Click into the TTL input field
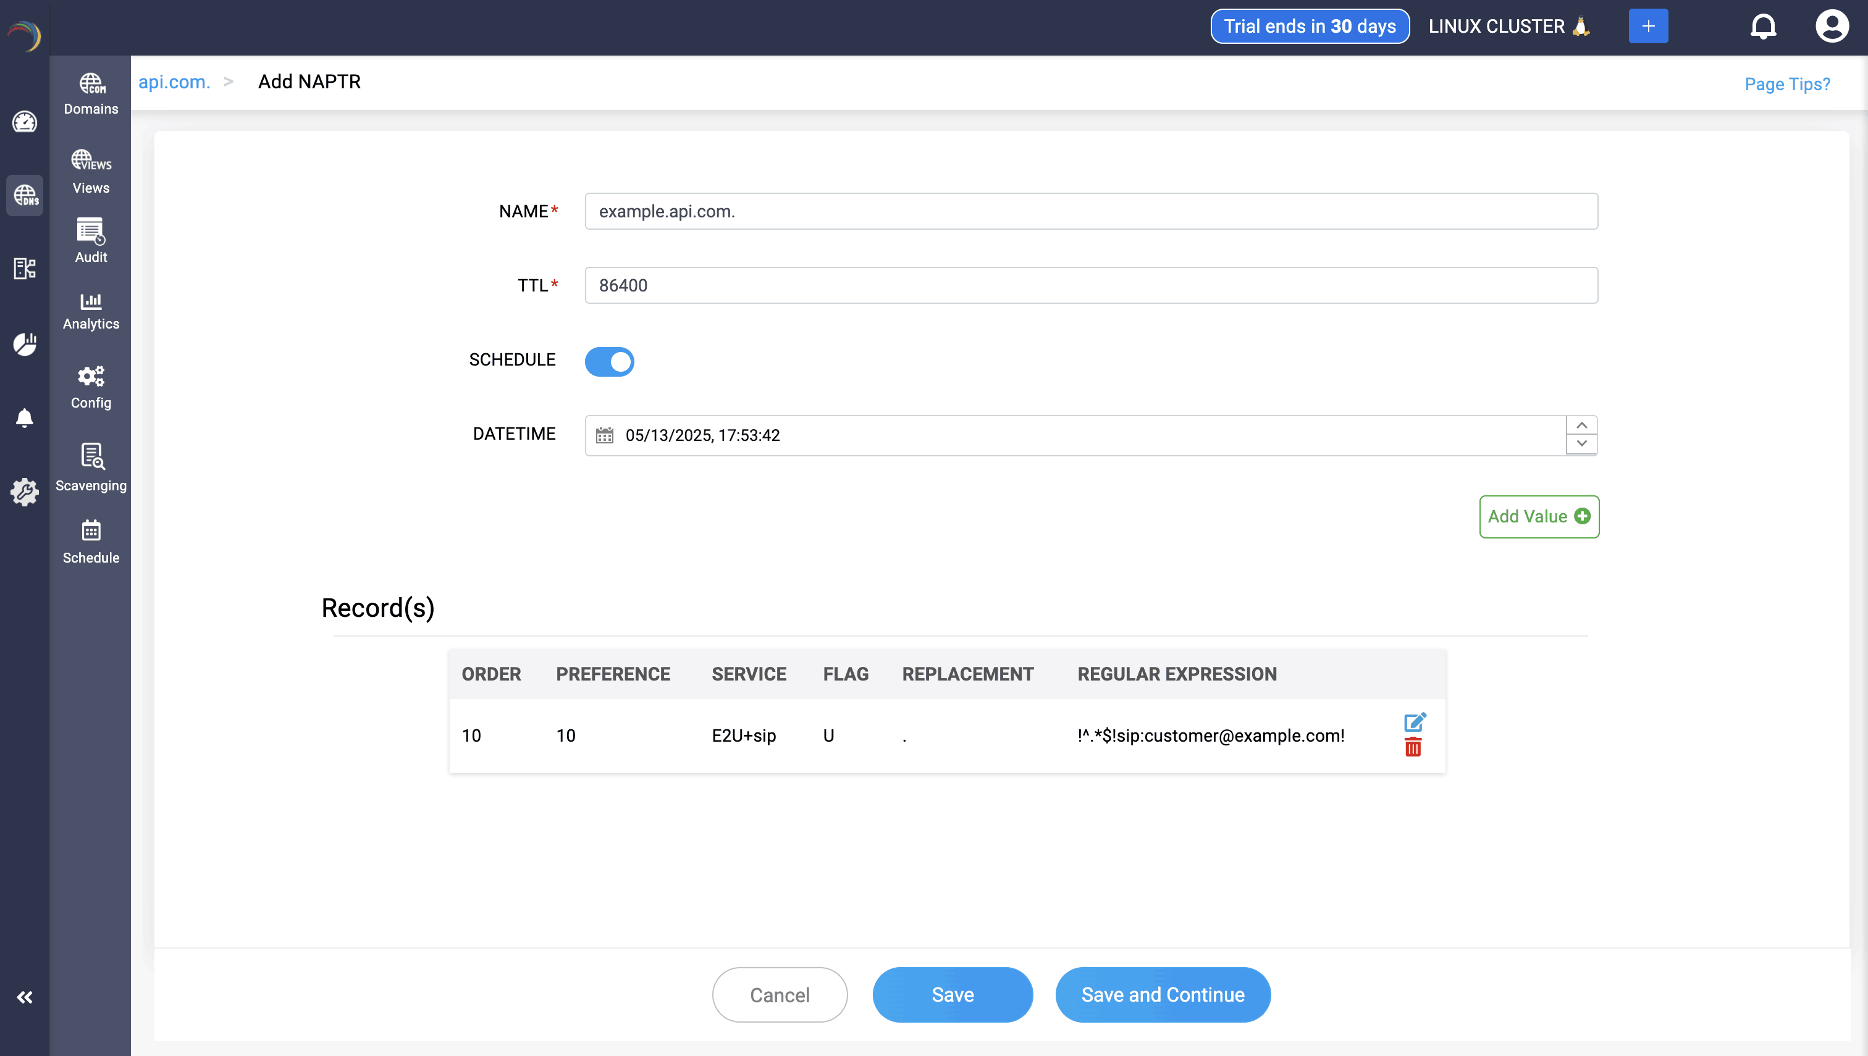The width and height of the screenshot is (1868, 1056). point(1090,285)
